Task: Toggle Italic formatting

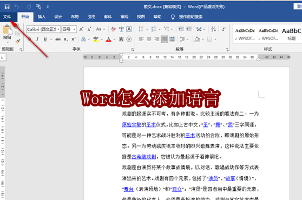Action: tap(37, 39)
